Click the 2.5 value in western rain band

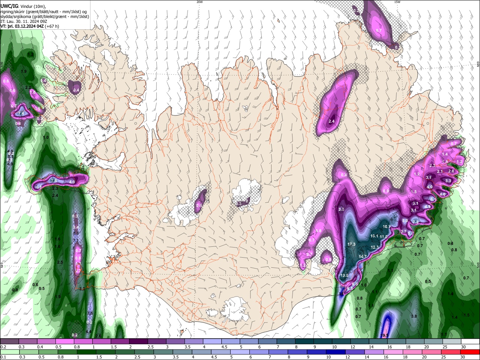[x=60, y=262]
